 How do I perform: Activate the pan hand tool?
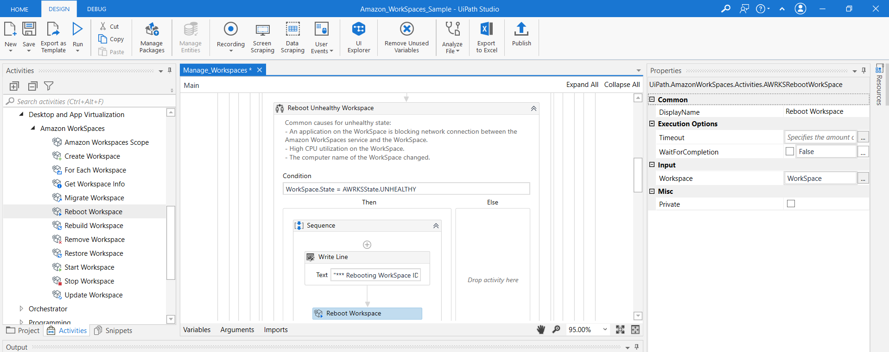point(541,329)
